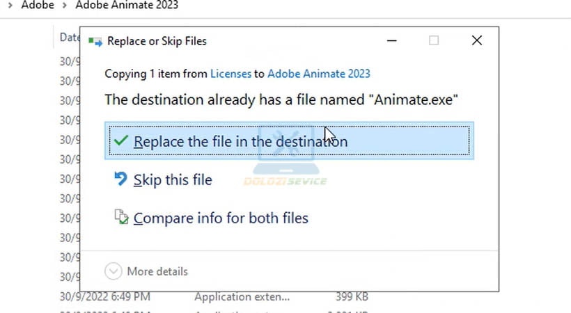Click the Compare files document icon

tap(121, 217)
